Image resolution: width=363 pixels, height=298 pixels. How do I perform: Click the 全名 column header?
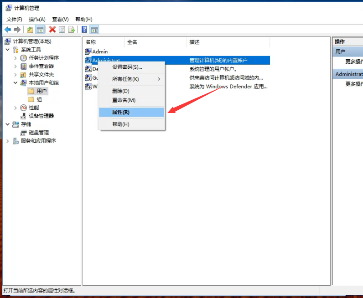coord(156,42)
